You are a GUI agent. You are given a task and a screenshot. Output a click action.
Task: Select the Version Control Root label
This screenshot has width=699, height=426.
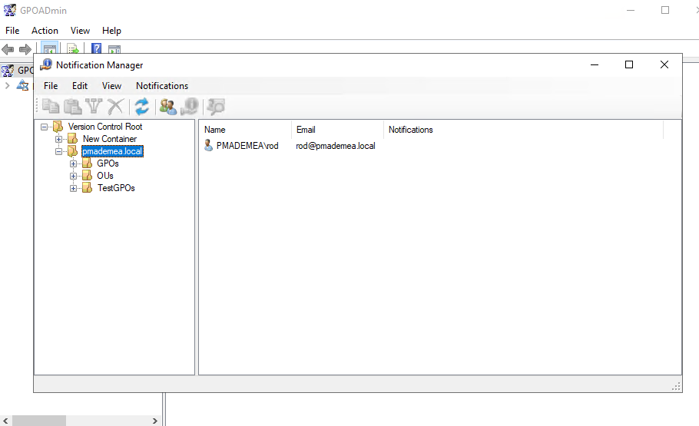coord(105,127)
